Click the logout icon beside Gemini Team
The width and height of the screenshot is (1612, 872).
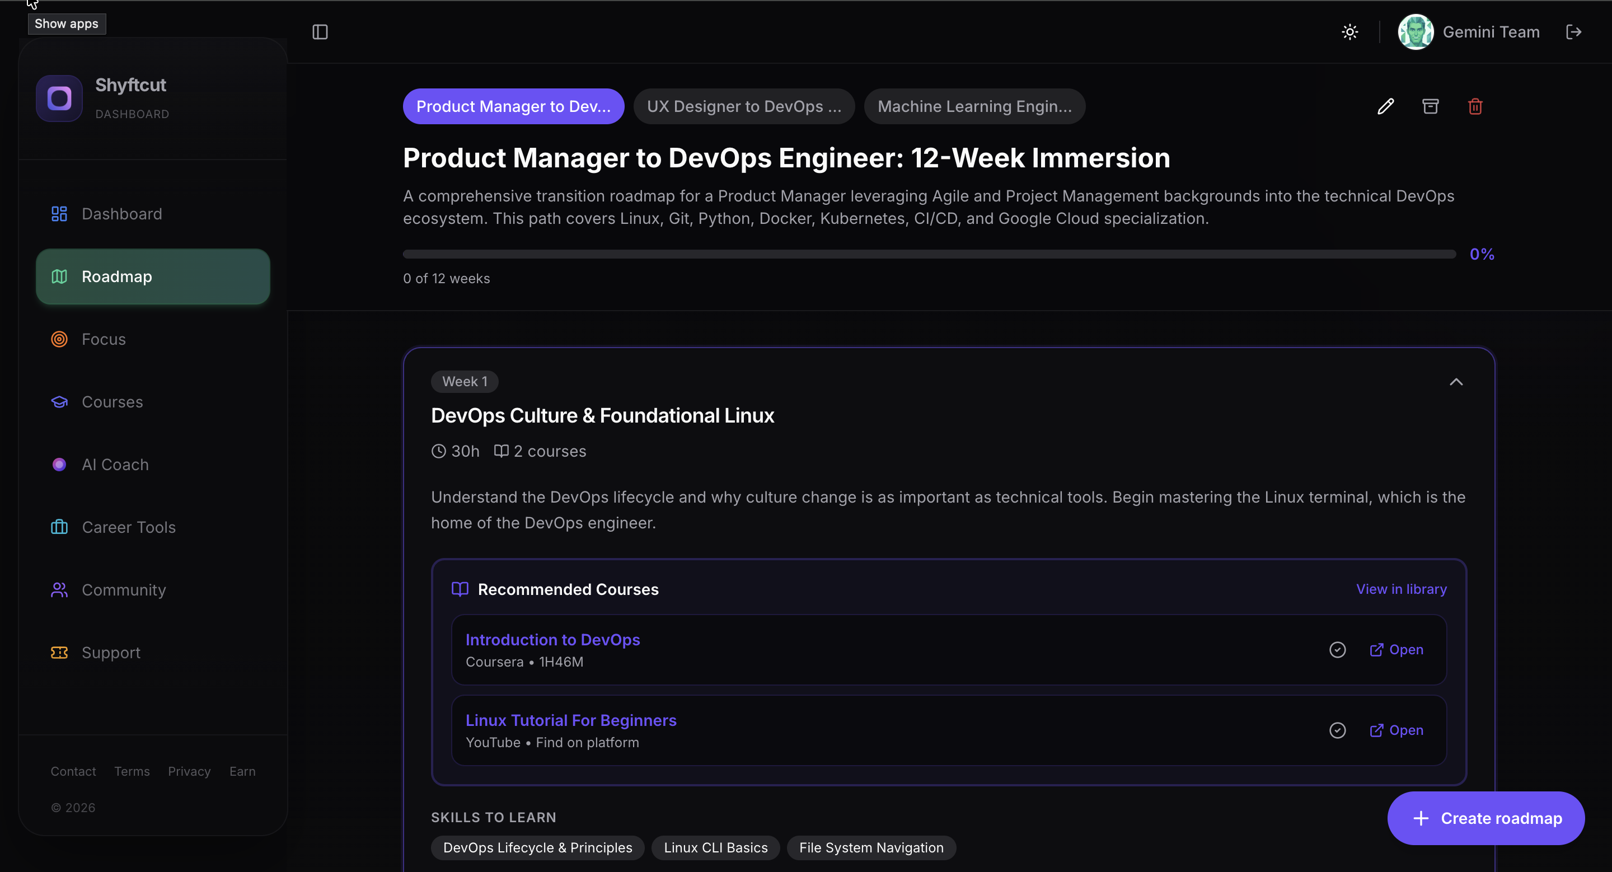point(1573,32)
